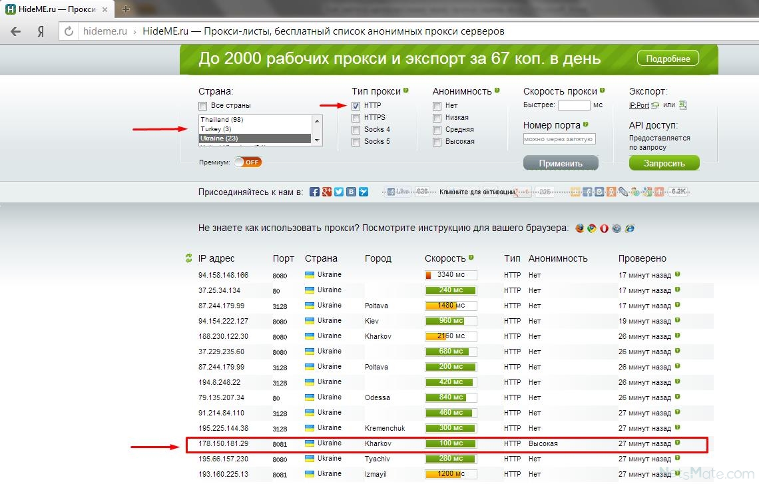Click the 'Скорость' column header
759x484 pixels.
point(445,258)
